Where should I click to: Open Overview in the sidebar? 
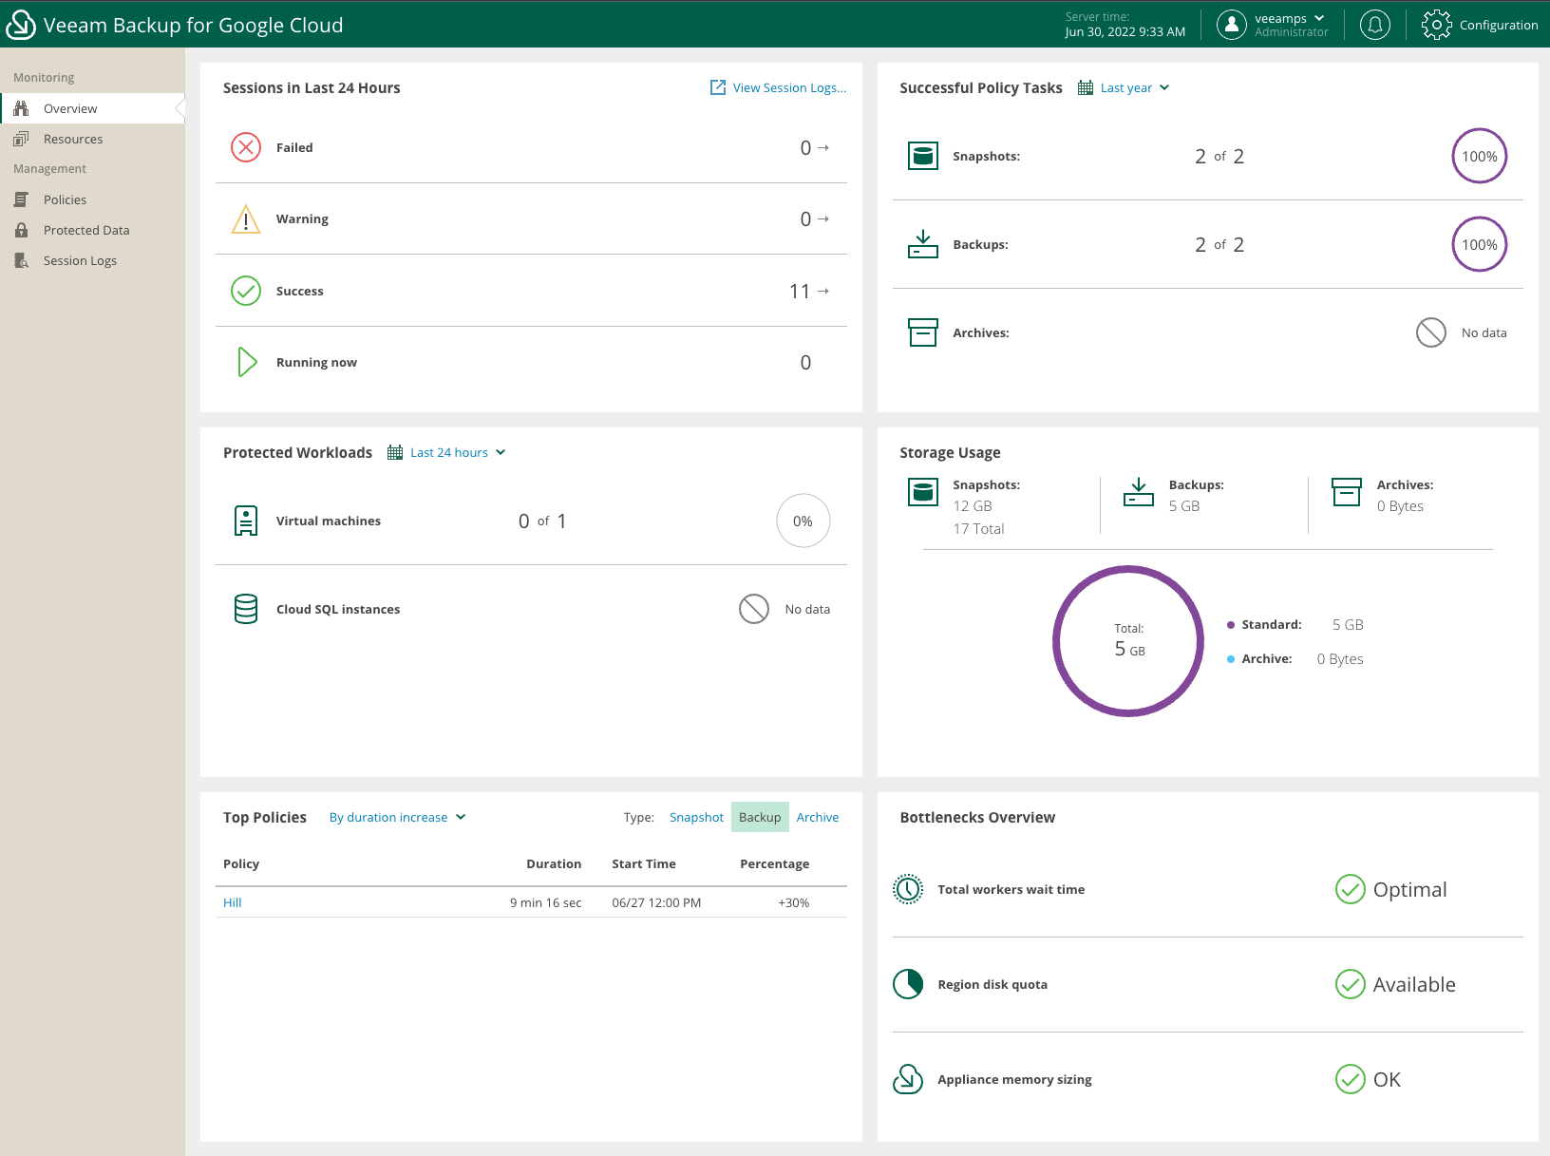[x=92, y=108]
